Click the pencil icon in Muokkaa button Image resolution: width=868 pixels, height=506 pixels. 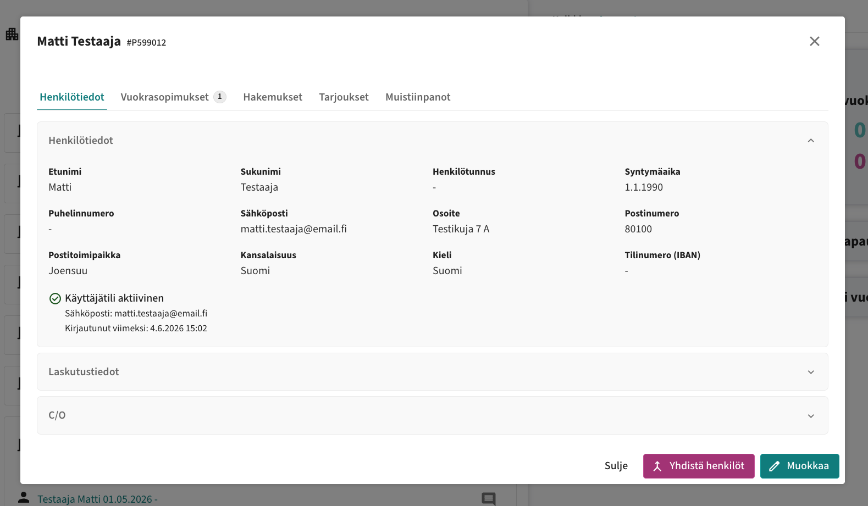click(774, 466)
